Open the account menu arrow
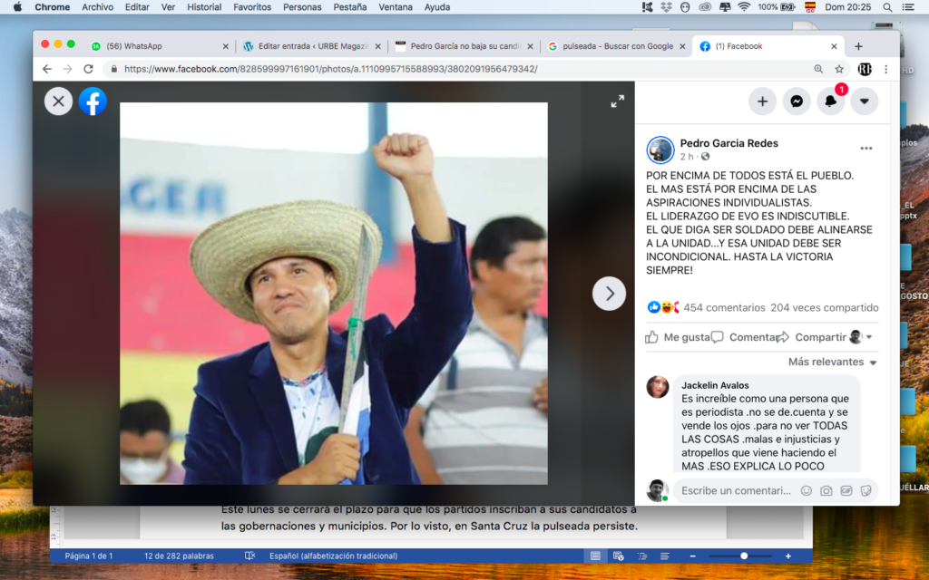The height and width of the screenshot is (580, 929). point(864,101)
